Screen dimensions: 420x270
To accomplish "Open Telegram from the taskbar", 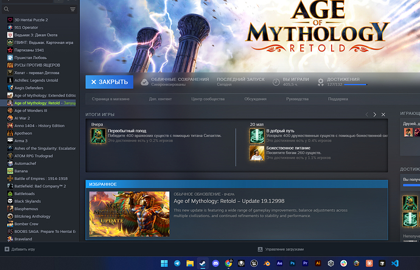I will tap(177, 263).
